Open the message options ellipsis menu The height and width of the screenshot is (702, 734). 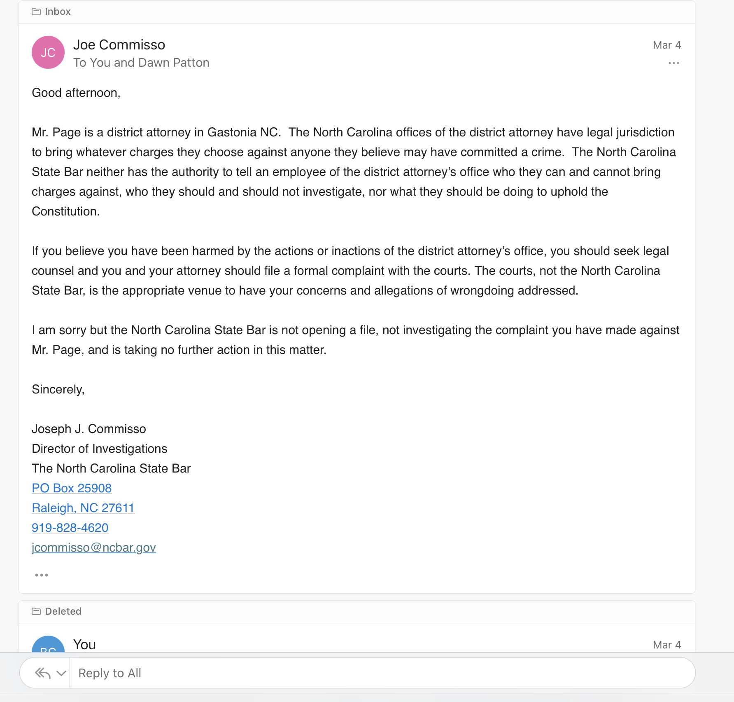pyautogui.click(x=673, y=63)
